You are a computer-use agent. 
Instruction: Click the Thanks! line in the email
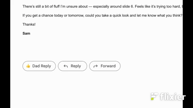pyautogui.click(x=29, y=25)
